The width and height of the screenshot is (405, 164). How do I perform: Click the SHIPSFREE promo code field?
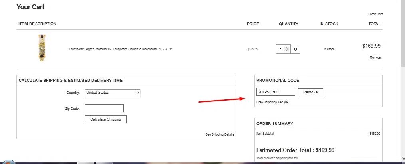(x=276, y=92)
